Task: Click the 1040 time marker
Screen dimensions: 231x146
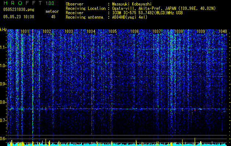Action: click(x=223, y=31)
